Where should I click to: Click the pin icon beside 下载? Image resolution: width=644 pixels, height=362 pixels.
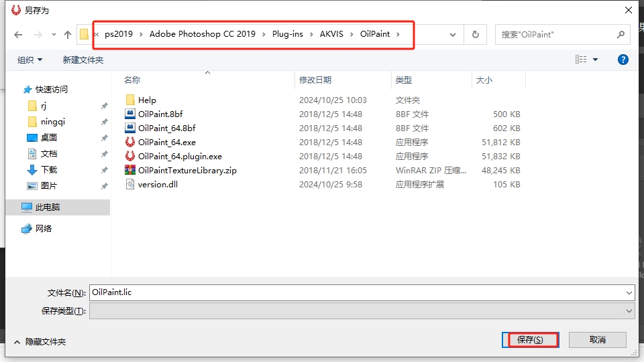pos(105,170)
